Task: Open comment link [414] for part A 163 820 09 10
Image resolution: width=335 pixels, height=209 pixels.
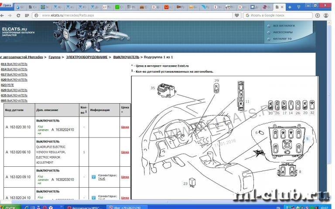Action: point(101,179)
